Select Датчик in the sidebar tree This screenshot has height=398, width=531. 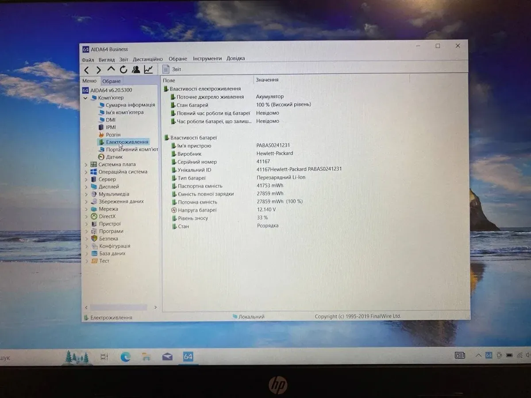114,157
